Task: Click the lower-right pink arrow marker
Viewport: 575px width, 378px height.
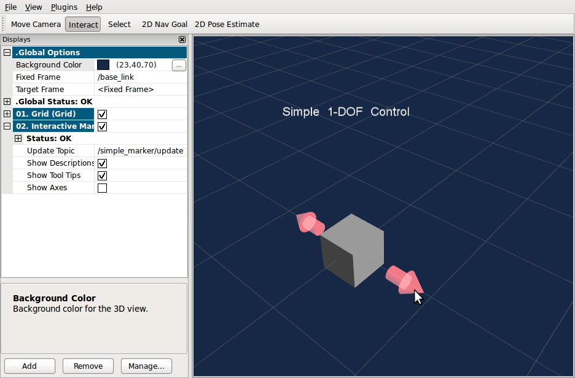Action: click(403, 280)
